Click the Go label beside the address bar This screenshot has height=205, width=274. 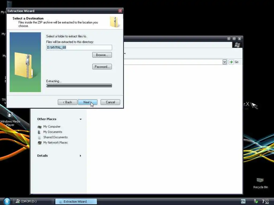click(237, 62)
